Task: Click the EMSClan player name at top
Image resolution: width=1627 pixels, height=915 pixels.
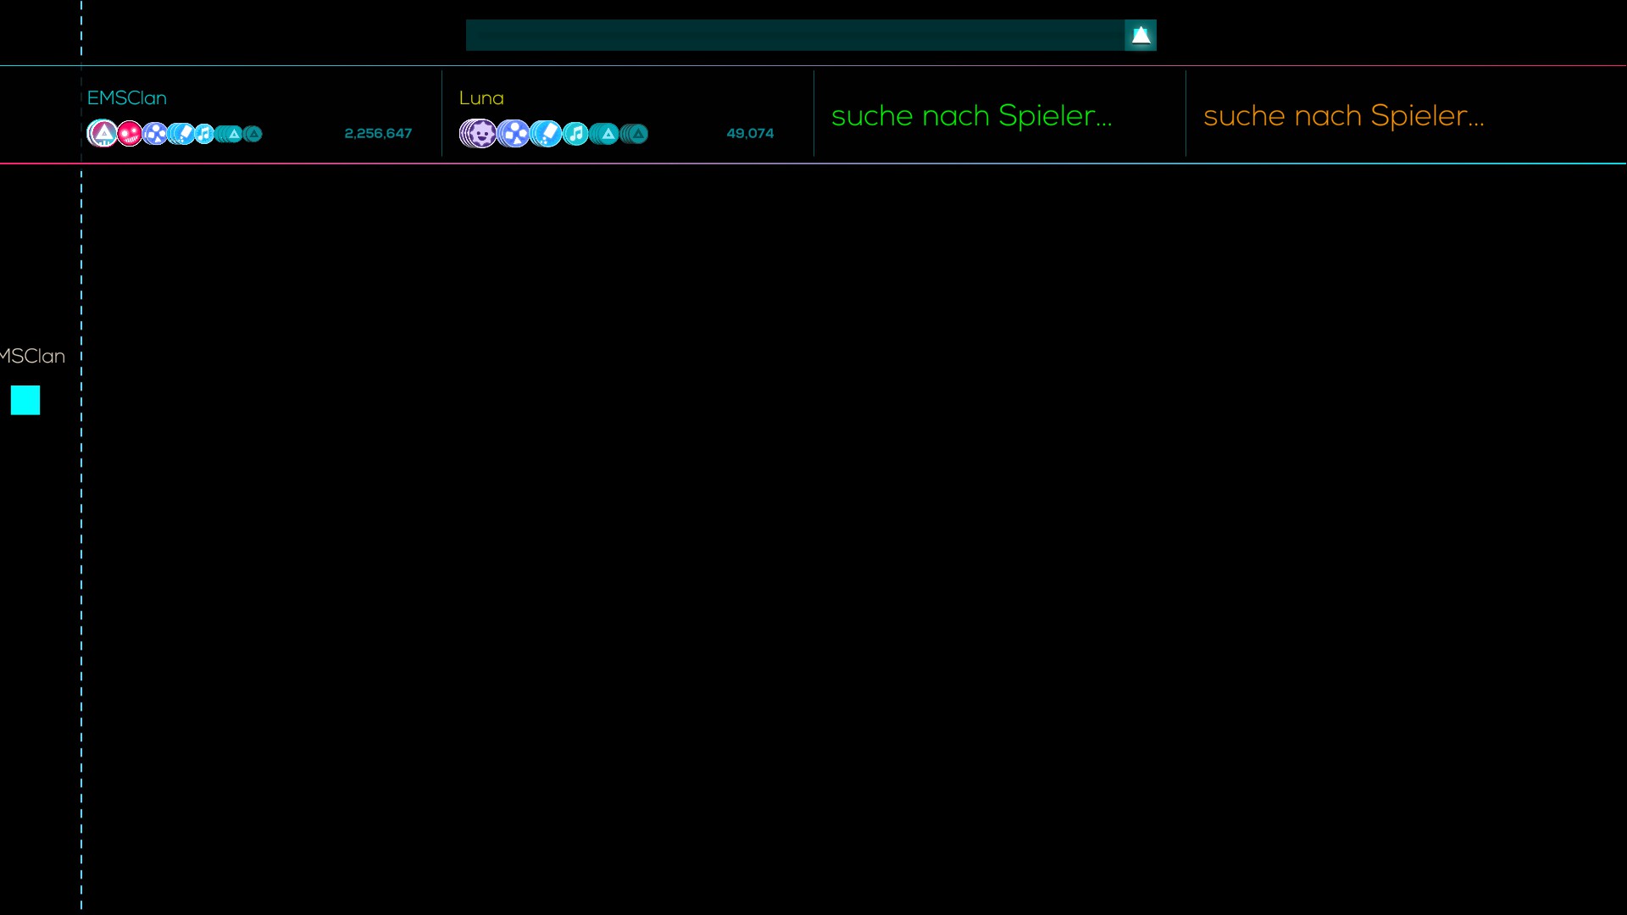Action: [127, 98]
